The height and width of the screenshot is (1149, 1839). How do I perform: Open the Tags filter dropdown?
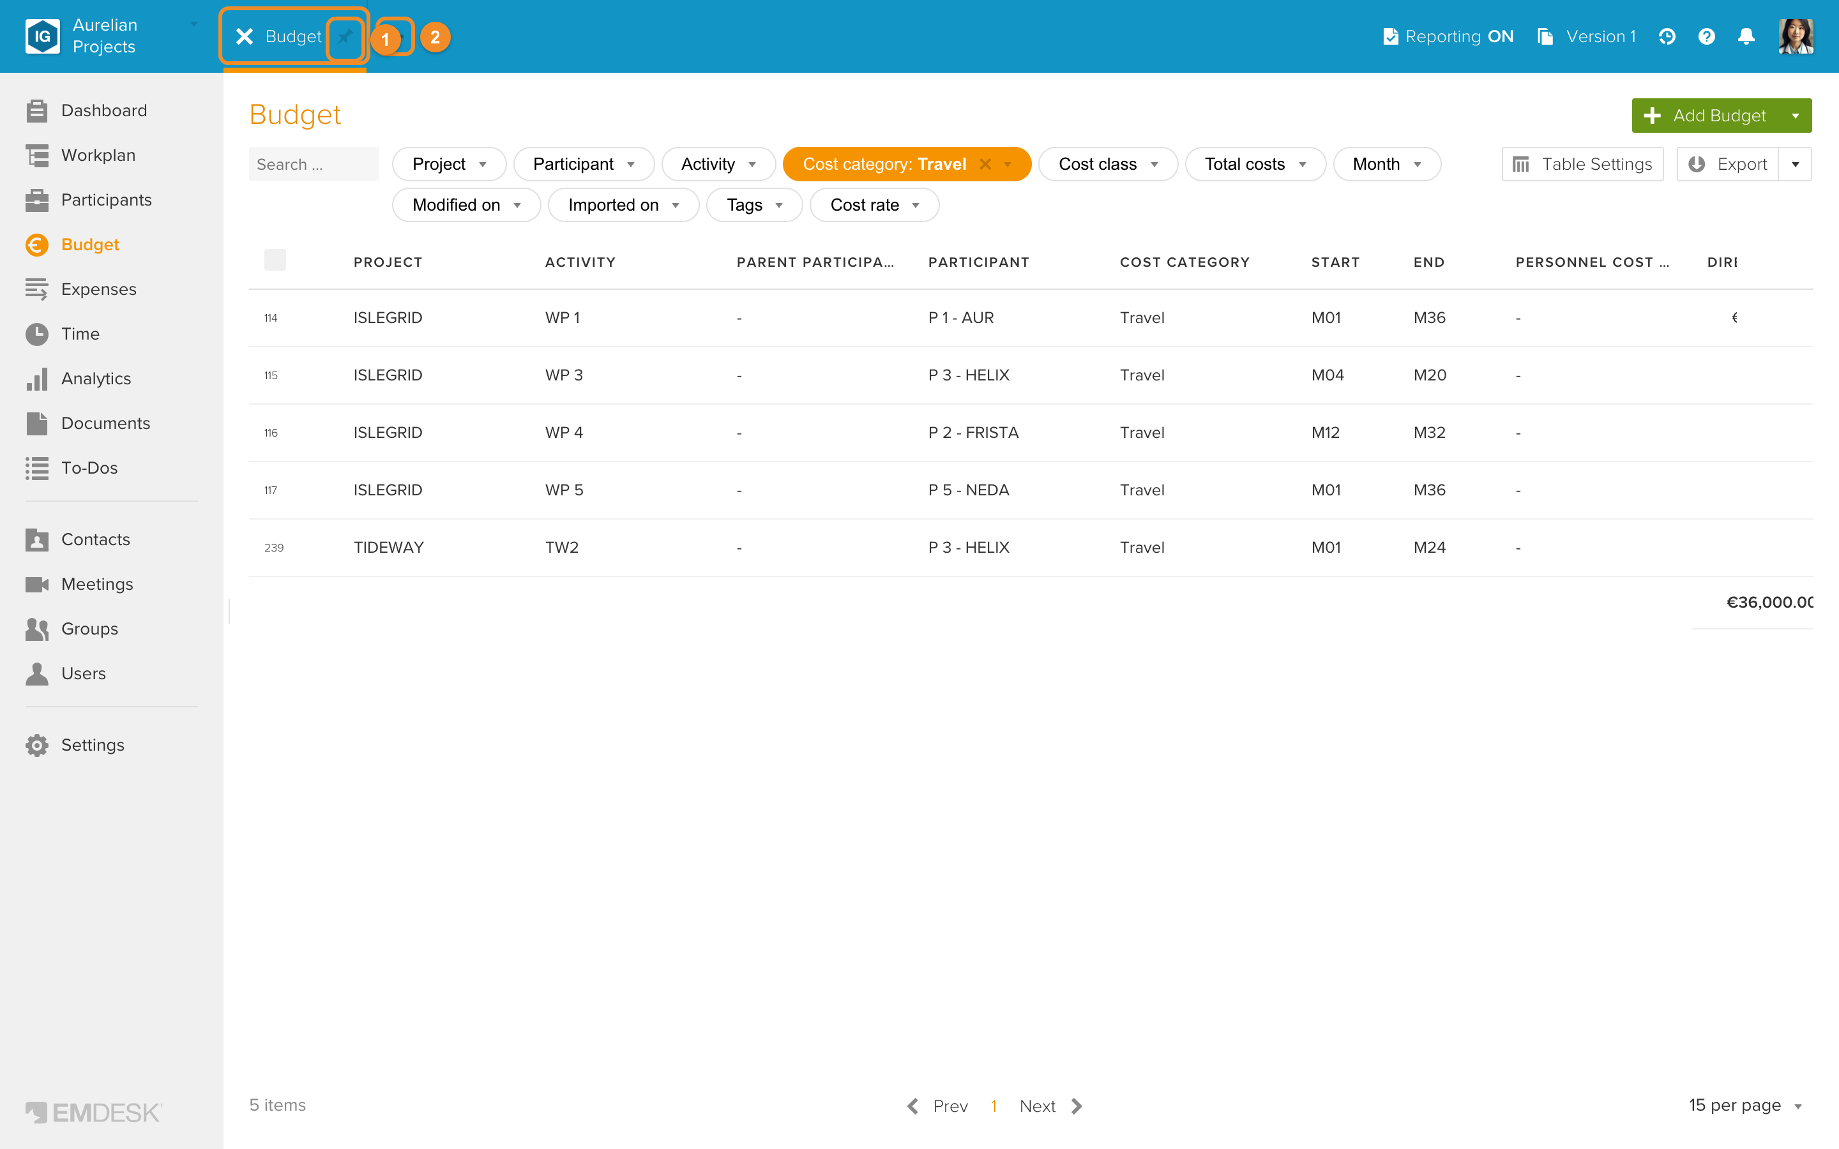[755, 205]
